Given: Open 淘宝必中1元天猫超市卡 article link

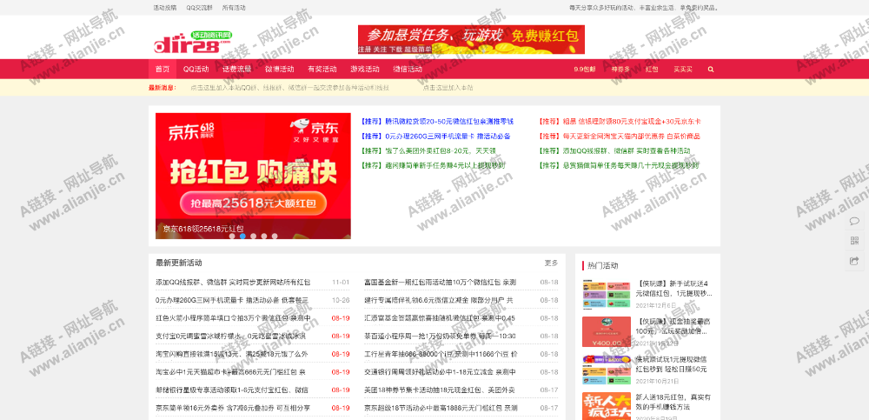Looking at the screenshot, I should [232, 371].
